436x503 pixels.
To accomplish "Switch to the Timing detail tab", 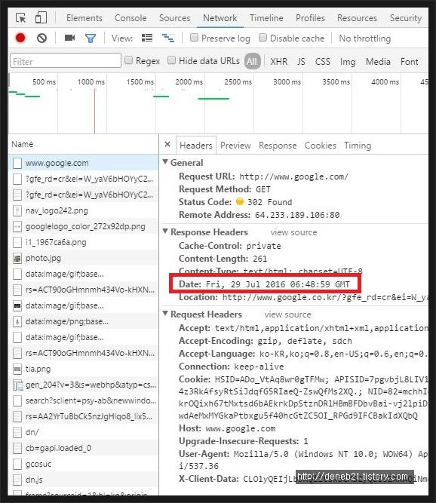I will pos(358,146).
